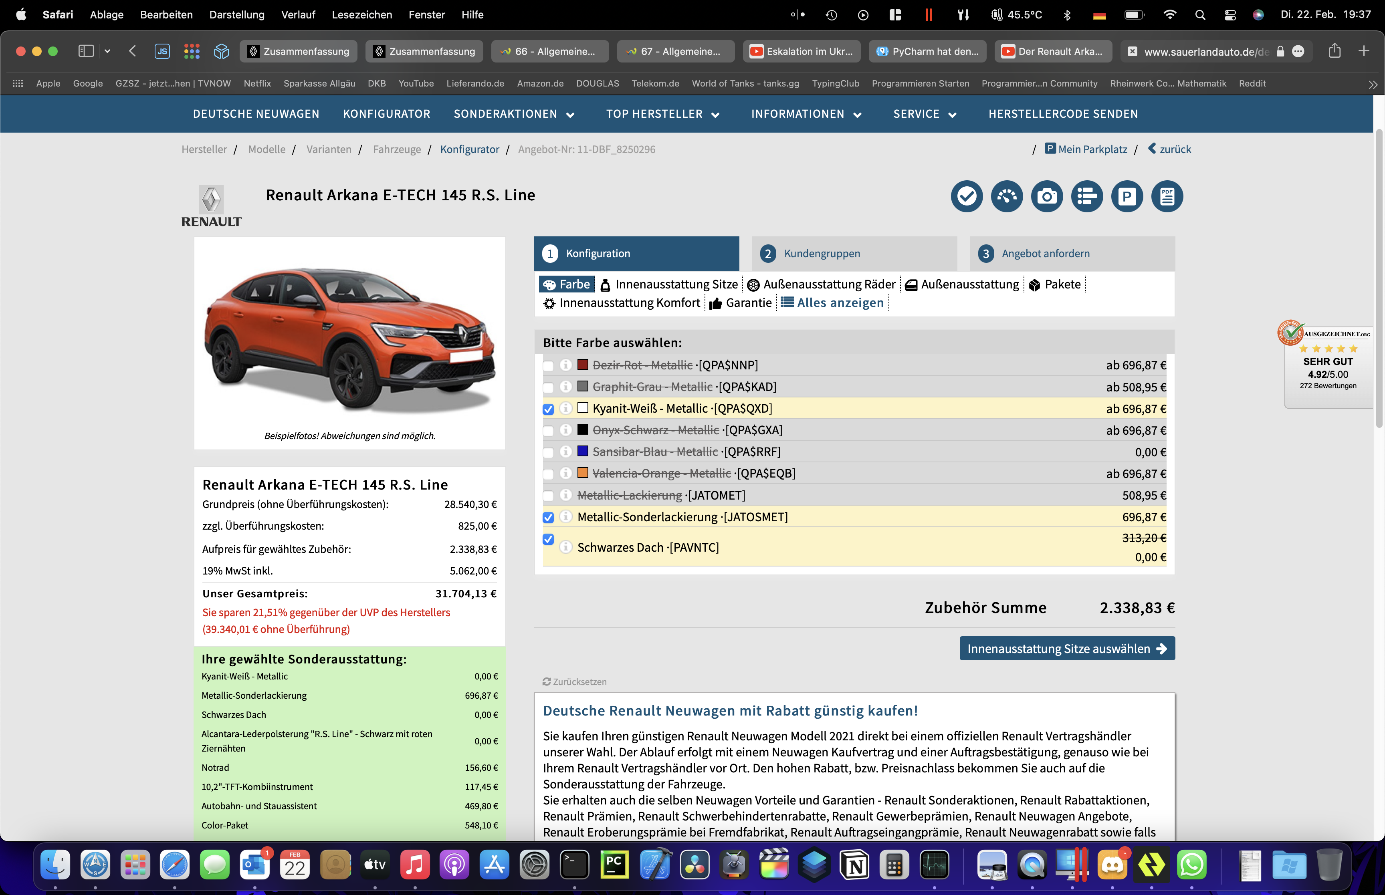Click the Renault logo
Viewport: 1385px width, 895px height.
211,206
